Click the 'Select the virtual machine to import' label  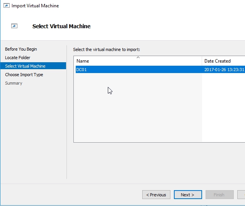tap(106, 49)
